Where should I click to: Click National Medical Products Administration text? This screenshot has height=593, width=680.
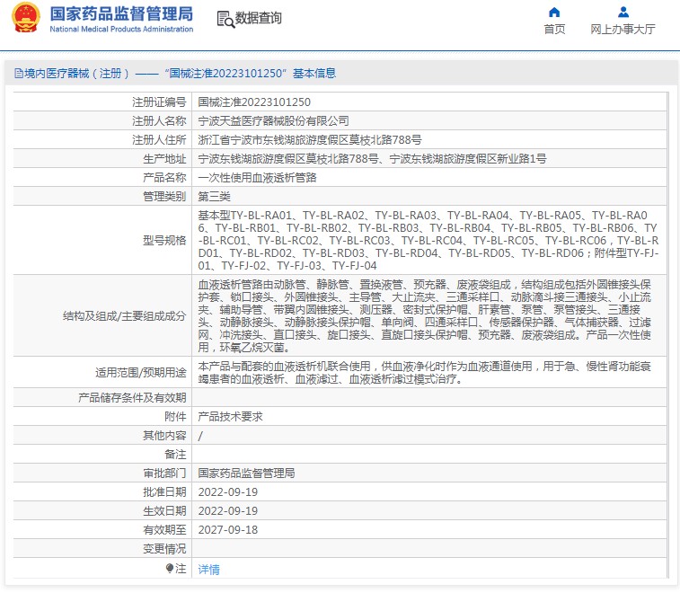(x=121, y=29)
